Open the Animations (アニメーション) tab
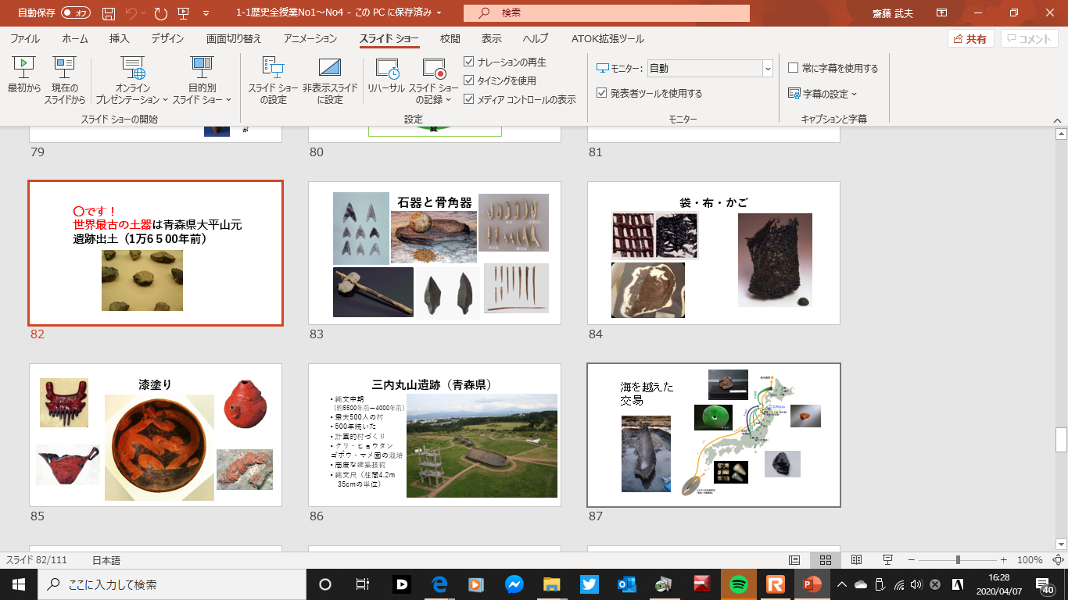The height and width of the screenshot is (600, 1068). [310, 39]
